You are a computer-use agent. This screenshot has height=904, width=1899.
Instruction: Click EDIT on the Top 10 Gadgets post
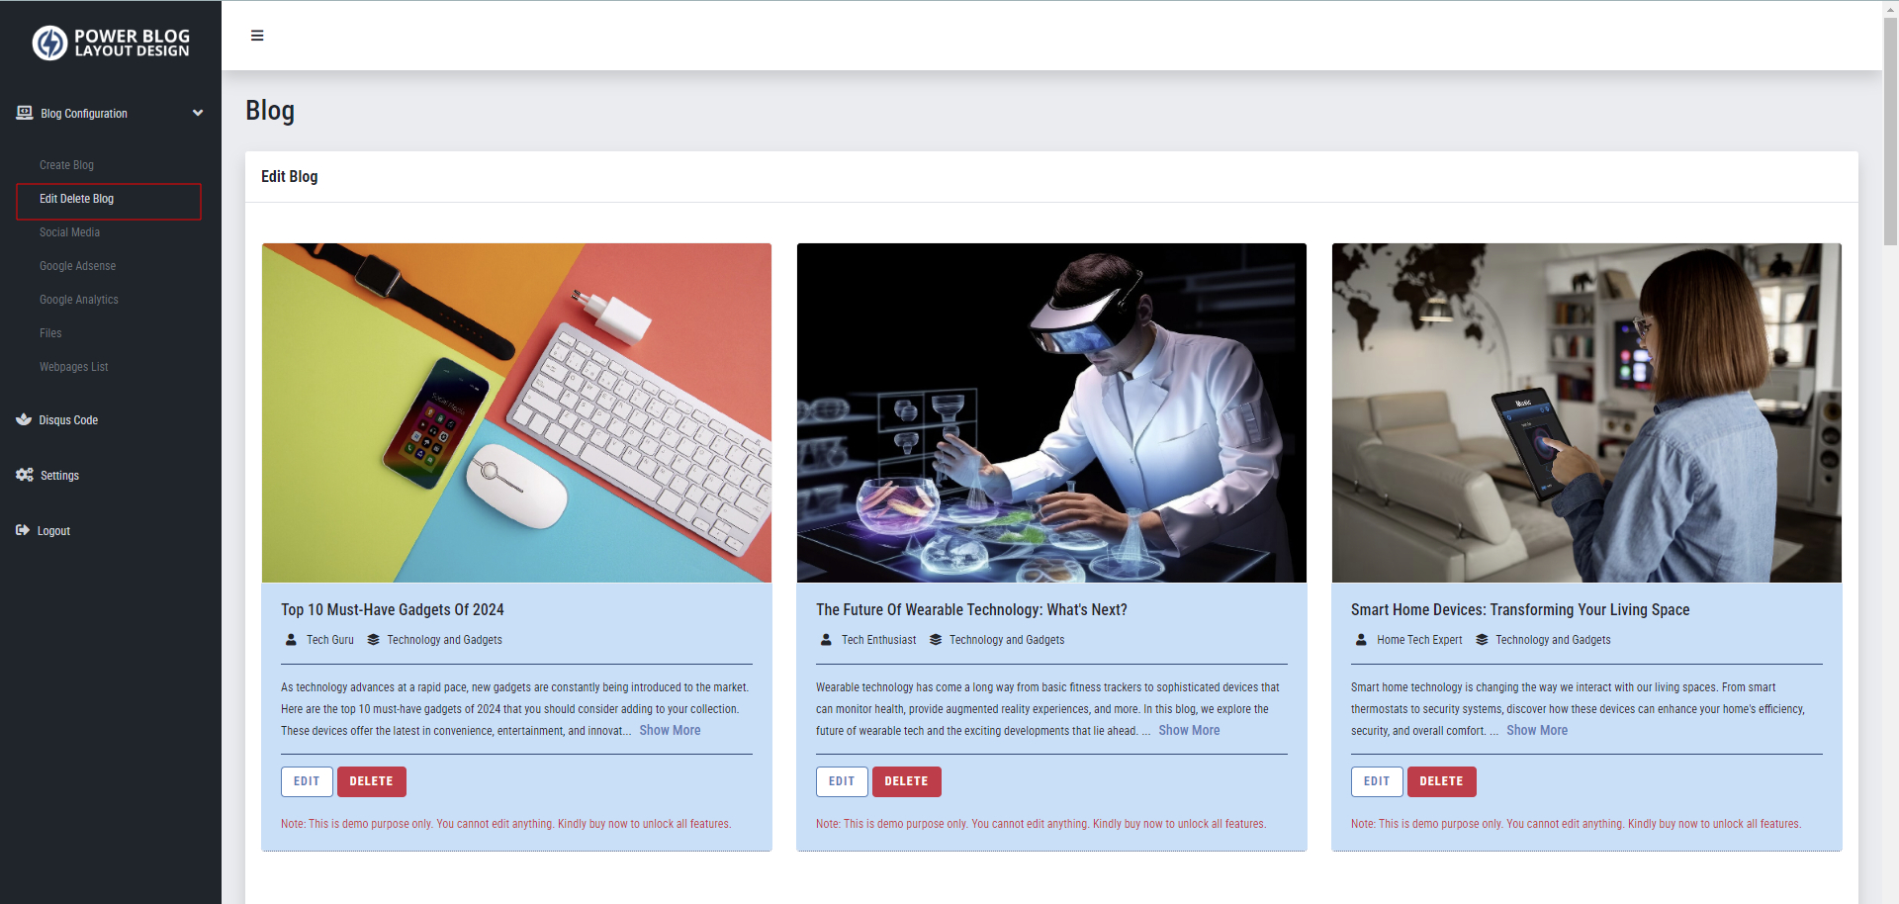(307, 781)
